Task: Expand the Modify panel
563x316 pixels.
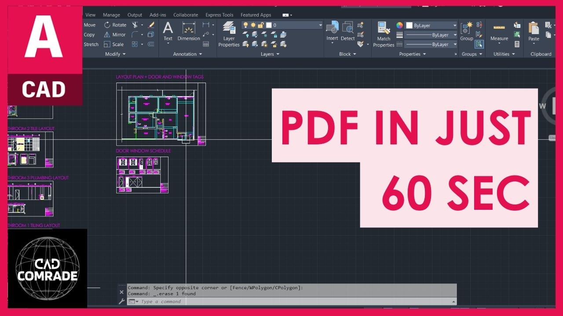Action: pos(115,54)
